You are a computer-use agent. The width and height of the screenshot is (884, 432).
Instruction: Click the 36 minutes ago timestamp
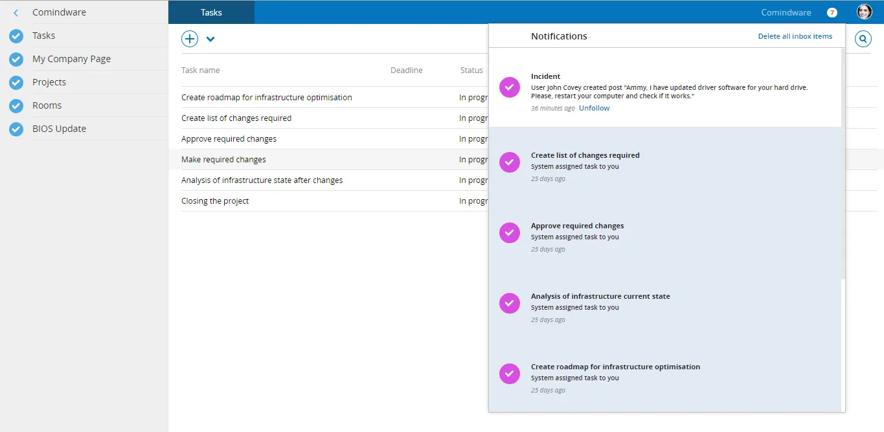click(552, 108)
